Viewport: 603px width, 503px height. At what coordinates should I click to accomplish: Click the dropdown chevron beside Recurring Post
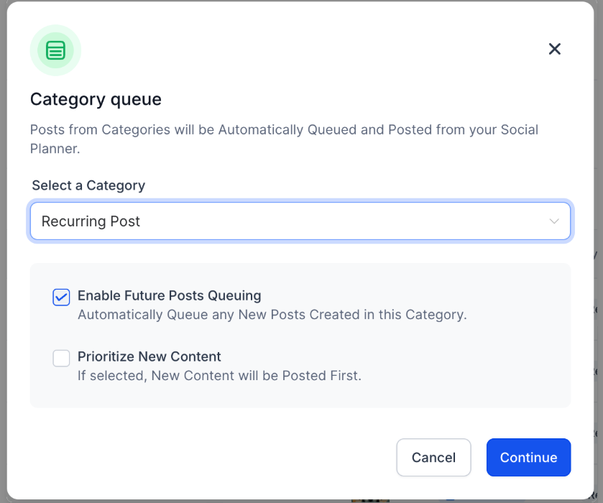(x=554, y=221)
